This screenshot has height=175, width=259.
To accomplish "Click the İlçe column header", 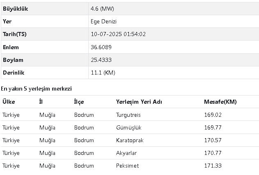I will [x=79, y=102].
